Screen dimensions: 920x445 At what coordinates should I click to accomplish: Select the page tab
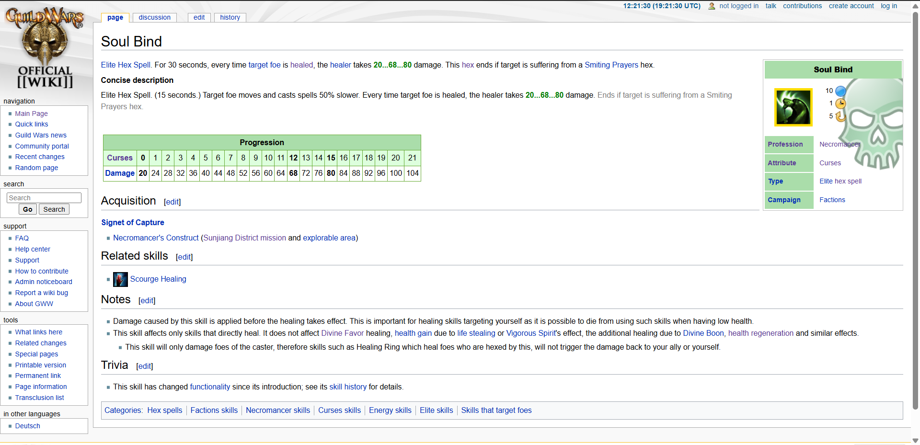[x=115, y=17]
